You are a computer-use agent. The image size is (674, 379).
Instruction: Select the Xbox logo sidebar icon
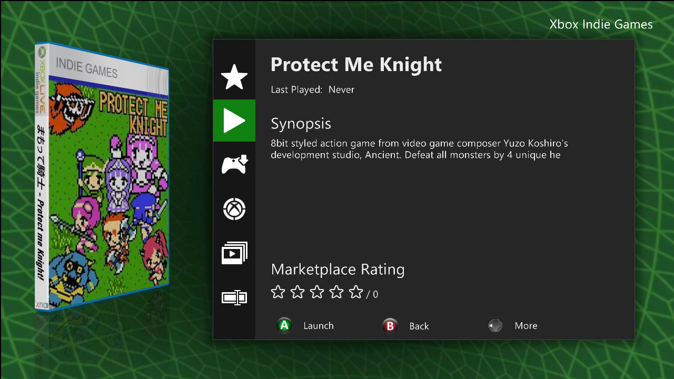[234, 209]
